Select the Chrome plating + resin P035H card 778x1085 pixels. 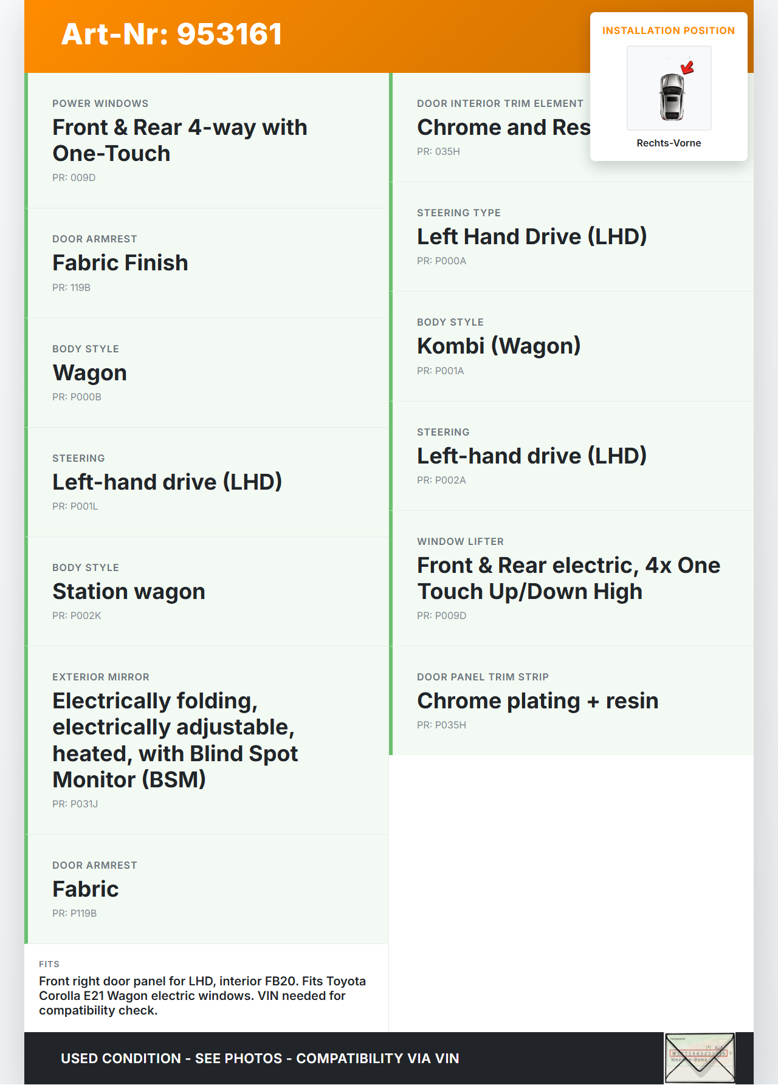coord(571,700)
